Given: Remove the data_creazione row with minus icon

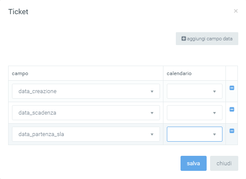Looking at the screenshot, I should (232, 88).
